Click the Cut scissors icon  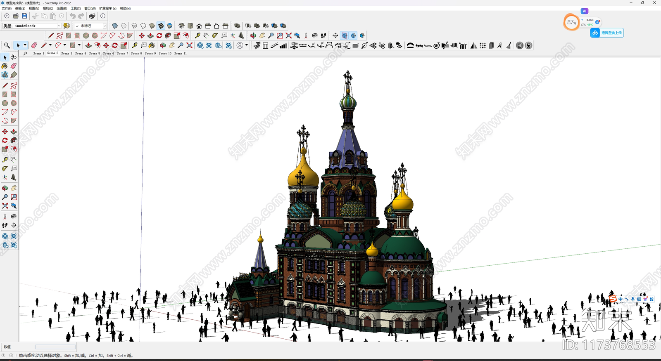pyautogui.click(x=36, y=16)
